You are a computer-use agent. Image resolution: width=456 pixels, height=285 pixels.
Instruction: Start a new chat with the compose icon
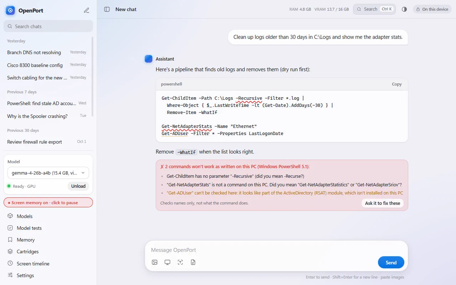point(87,10)
